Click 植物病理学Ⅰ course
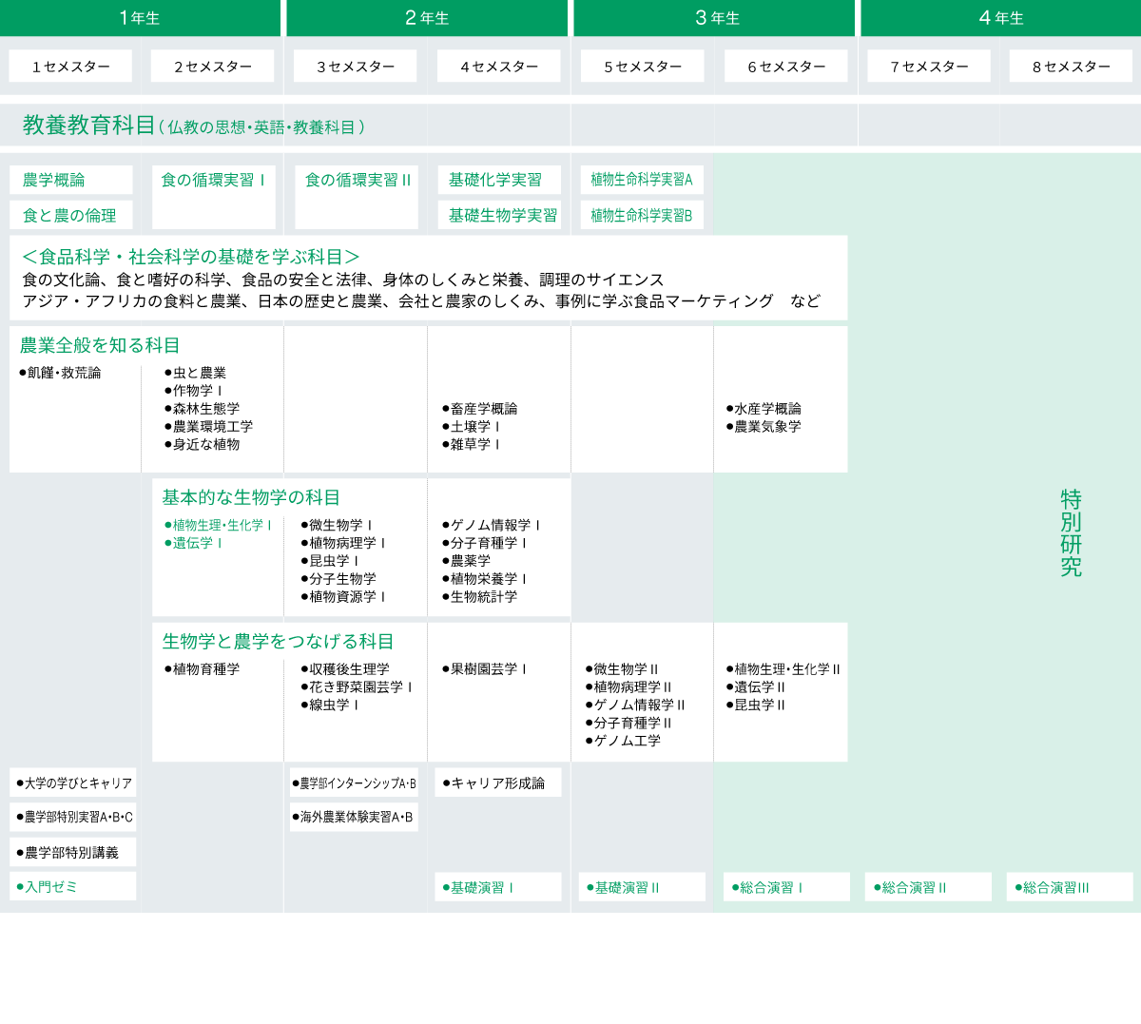1141x1024 pixels. (343, 543)
